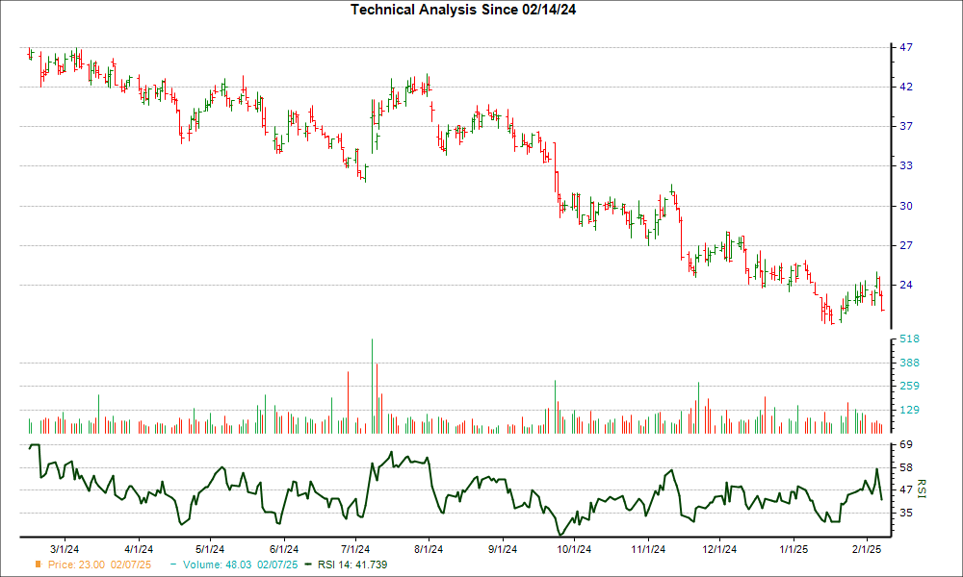Click the price axis value 27
Screen dimensions: 963x577
(x=906, y=245)
